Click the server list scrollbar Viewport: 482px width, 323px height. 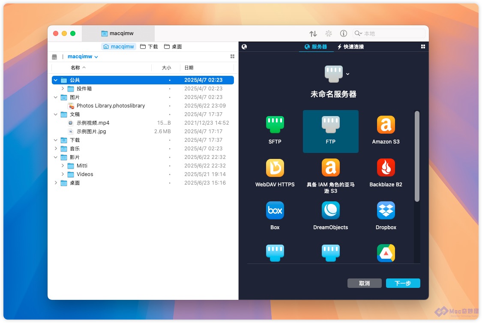417,156
